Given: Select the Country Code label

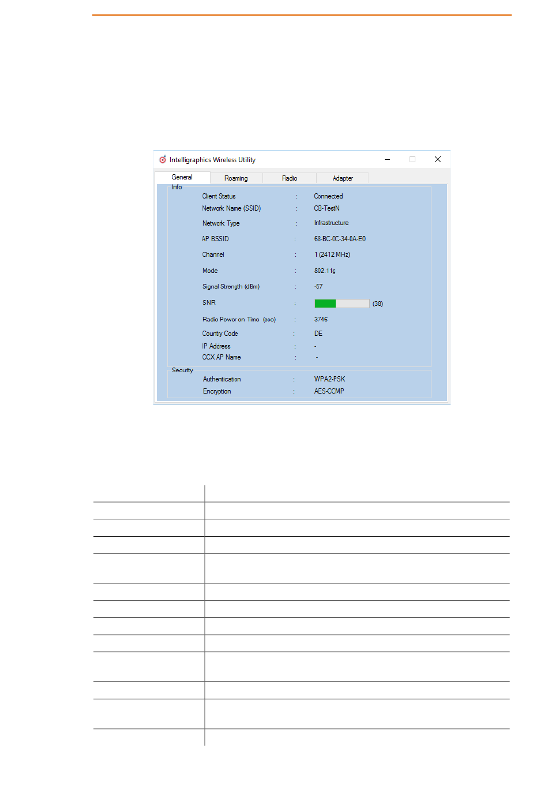Looking at the screenshot, I should click(220, 334).
